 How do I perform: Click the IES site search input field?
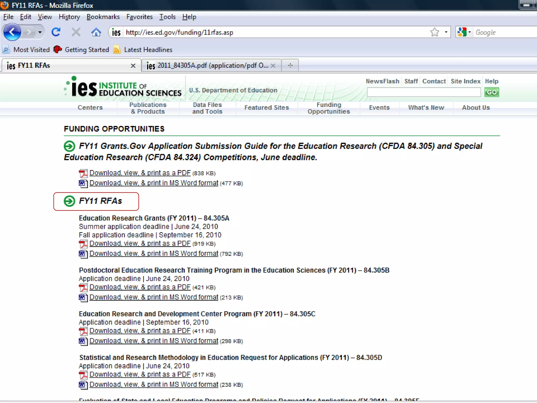423,92
